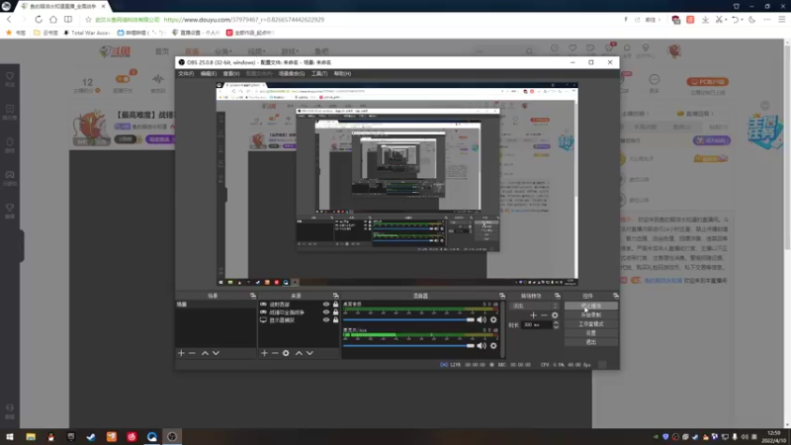791x445 pixels.
Task: Increase transition duration with up arrow
Action: [x=556, y=323]
